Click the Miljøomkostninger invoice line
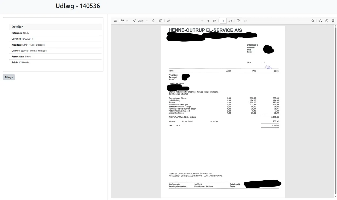Screen dimensions: 337x200 [224, 113]
